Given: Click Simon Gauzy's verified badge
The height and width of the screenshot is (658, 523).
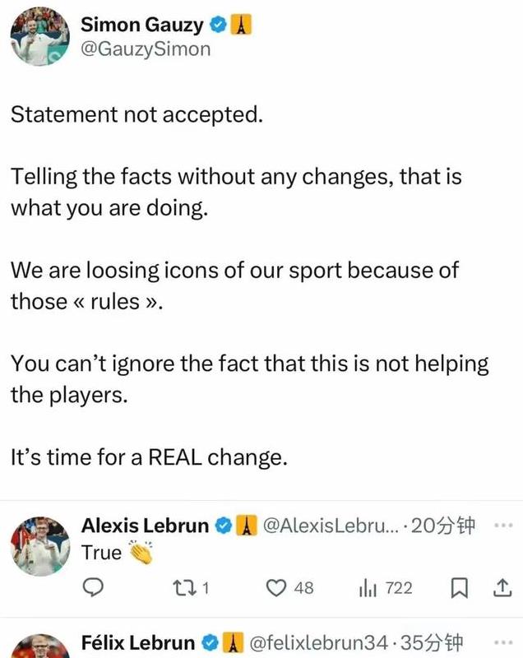Looking at the screenshot, I should [x=219, y=25].
